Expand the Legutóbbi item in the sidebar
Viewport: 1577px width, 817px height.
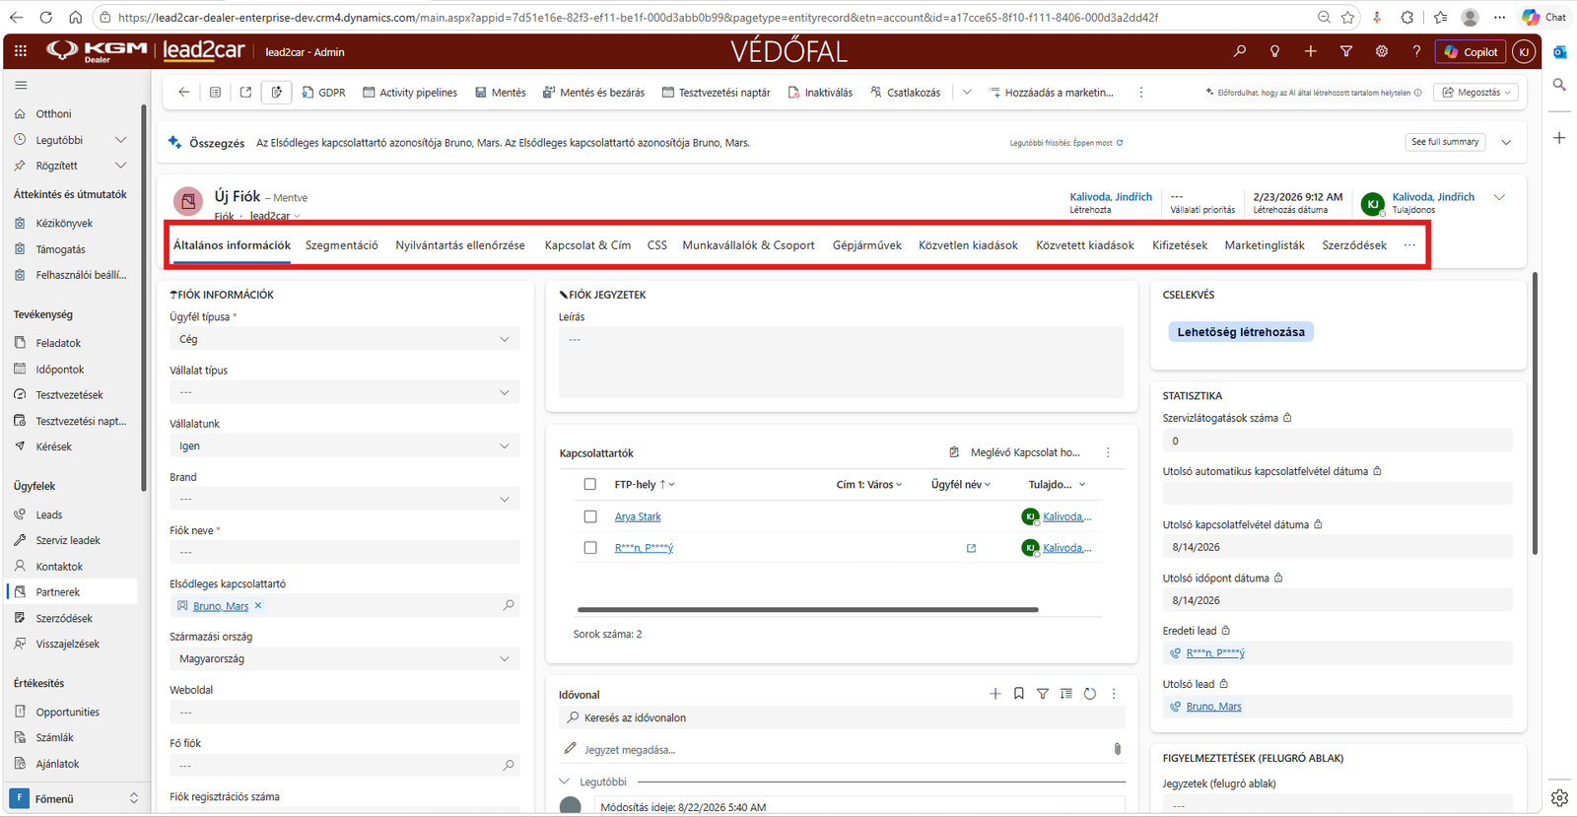(x=120, y=140)
